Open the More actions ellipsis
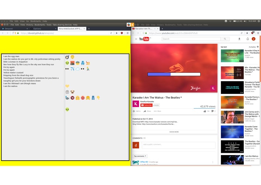 click(157, 111)
